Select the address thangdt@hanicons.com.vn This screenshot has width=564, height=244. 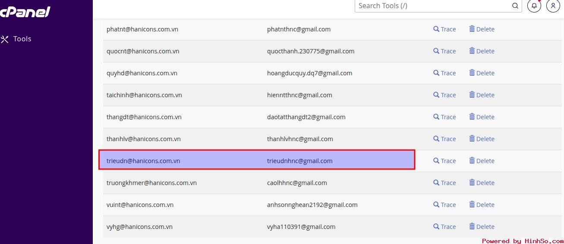pos(144,117)
